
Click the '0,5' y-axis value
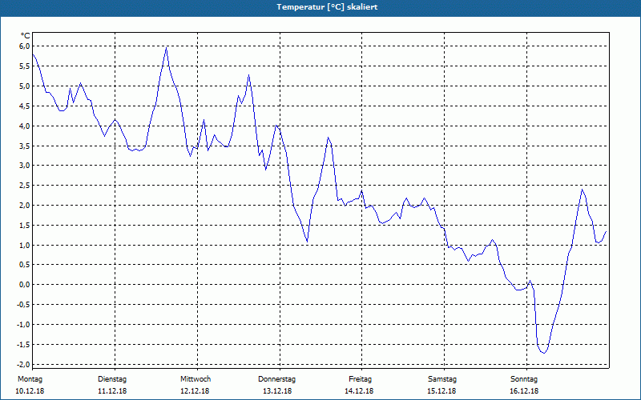(x=25, y=265)
